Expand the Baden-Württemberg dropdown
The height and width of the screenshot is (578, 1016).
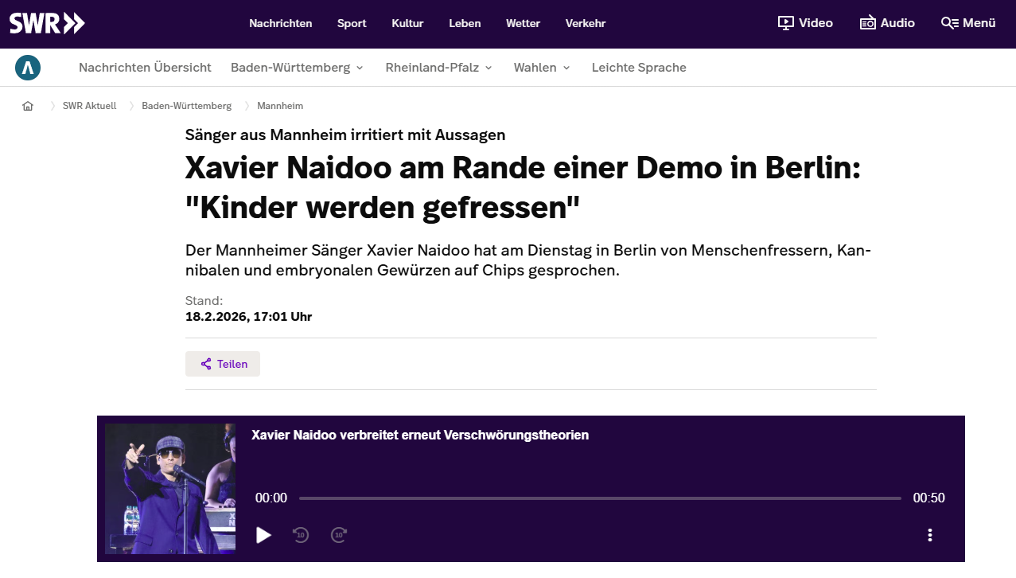pyautogui.click(x=297, y=68)
